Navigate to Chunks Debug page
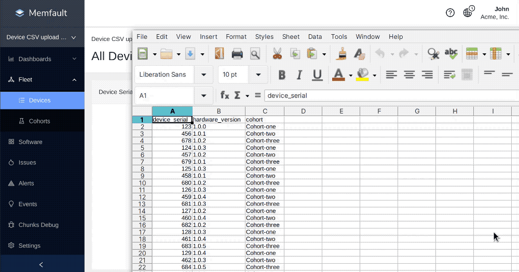 (38, 225)
